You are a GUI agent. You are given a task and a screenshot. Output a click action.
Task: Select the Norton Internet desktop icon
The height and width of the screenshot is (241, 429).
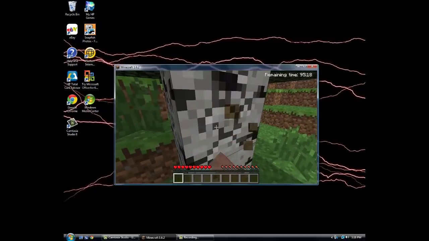pos(90,57)
